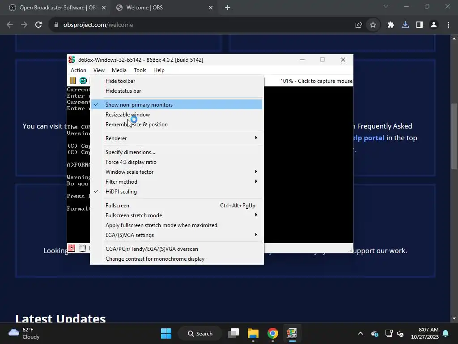
Task: Share this page icon in address bar
Action: point(359,25)
